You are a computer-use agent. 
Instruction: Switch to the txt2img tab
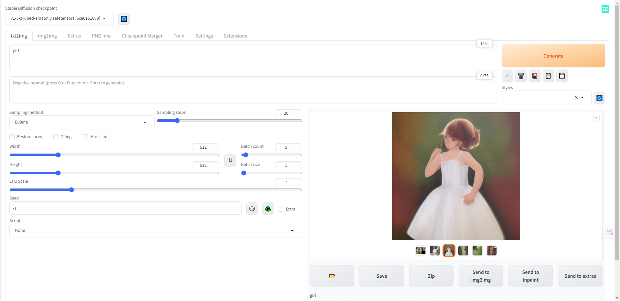click(19, 36)
